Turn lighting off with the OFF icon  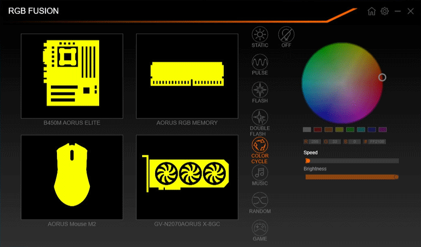tap(286, 37)
